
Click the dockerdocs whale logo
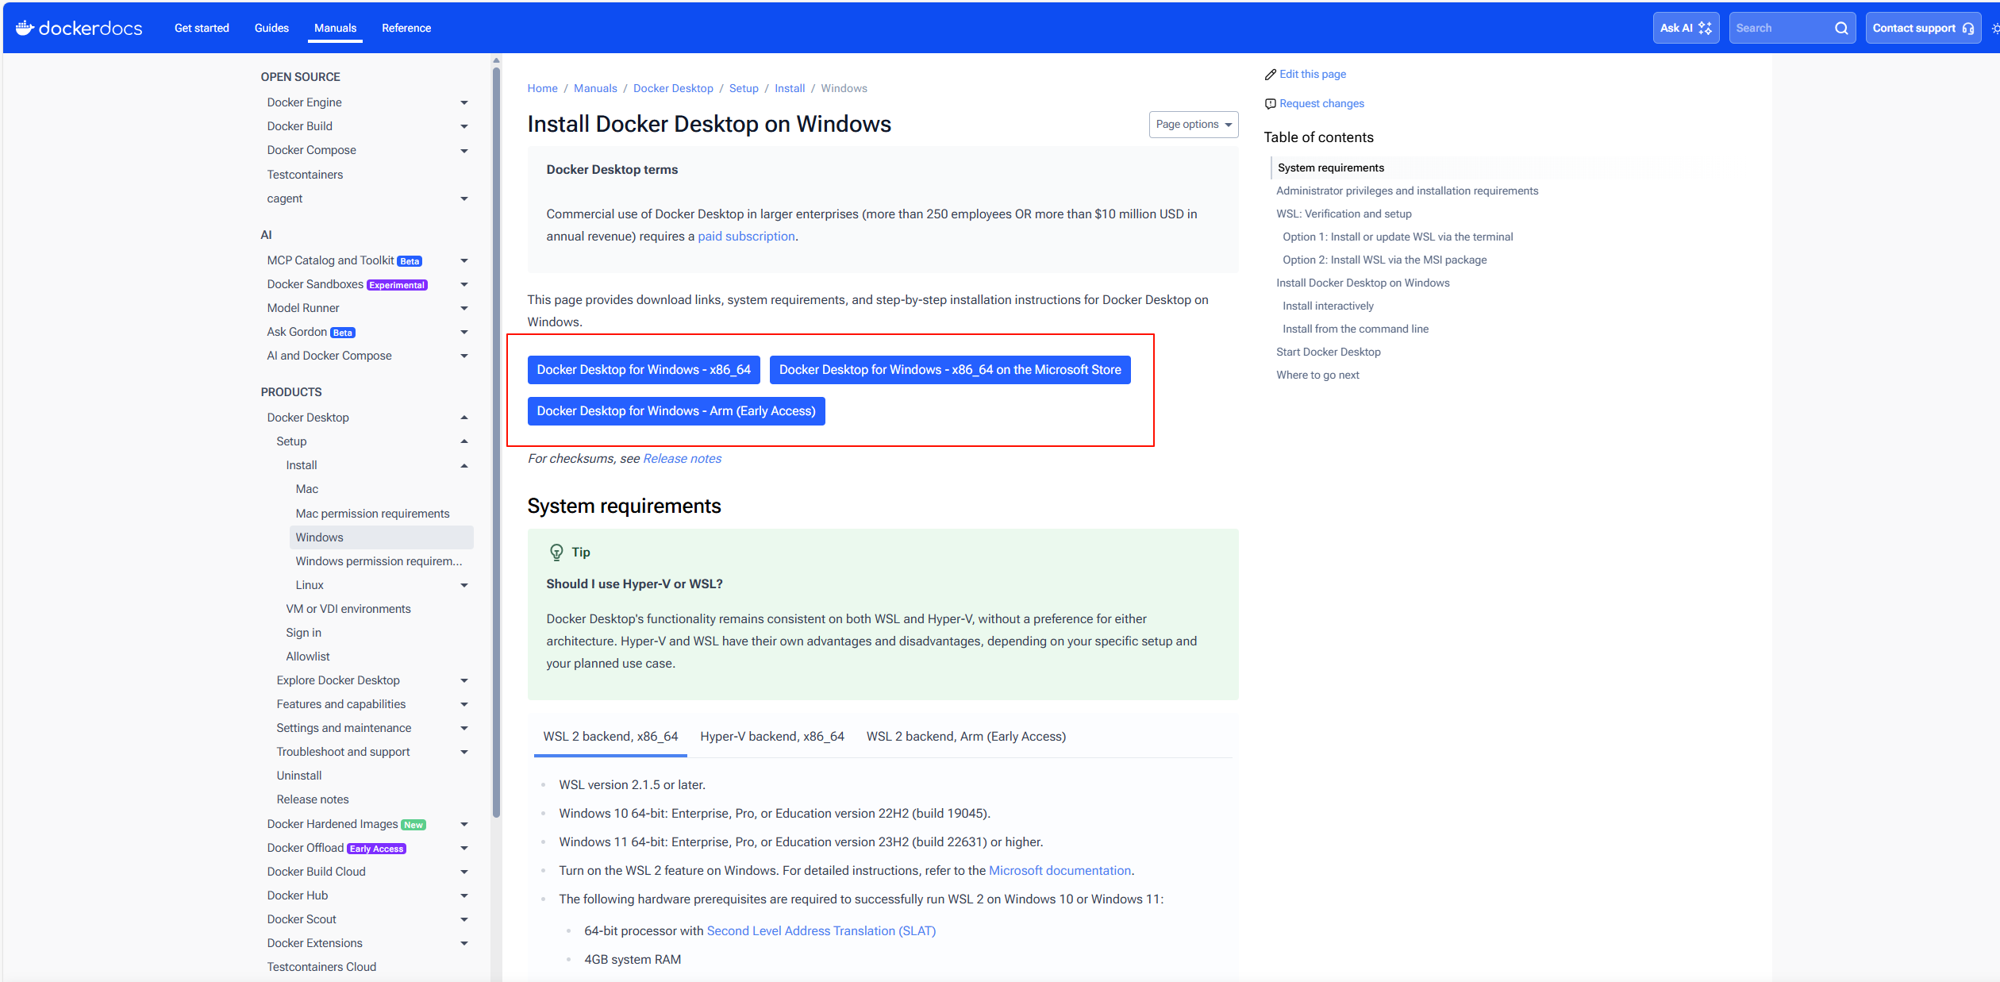25,28
